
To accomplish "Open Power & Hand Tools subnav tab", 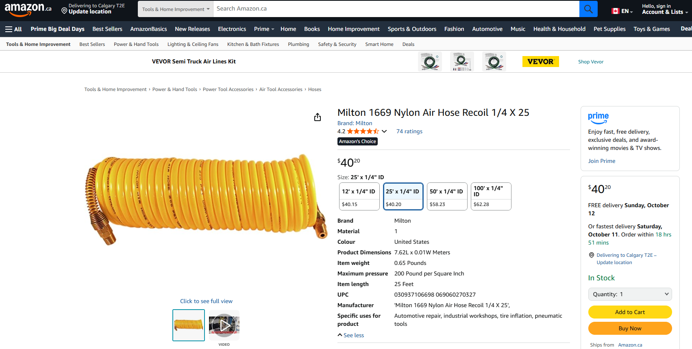I will pos(136,44).
